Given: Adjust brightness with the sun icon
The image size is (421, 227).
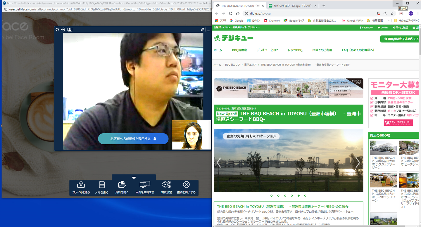Looking at the screenshot, I should (63, 30).
